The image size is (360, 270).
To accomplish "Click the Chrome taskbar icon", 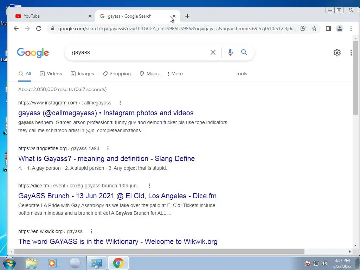I will [x=118, y=263].
